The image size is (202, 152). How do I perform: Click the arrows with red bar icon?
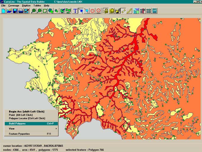(x=142, y=11)
